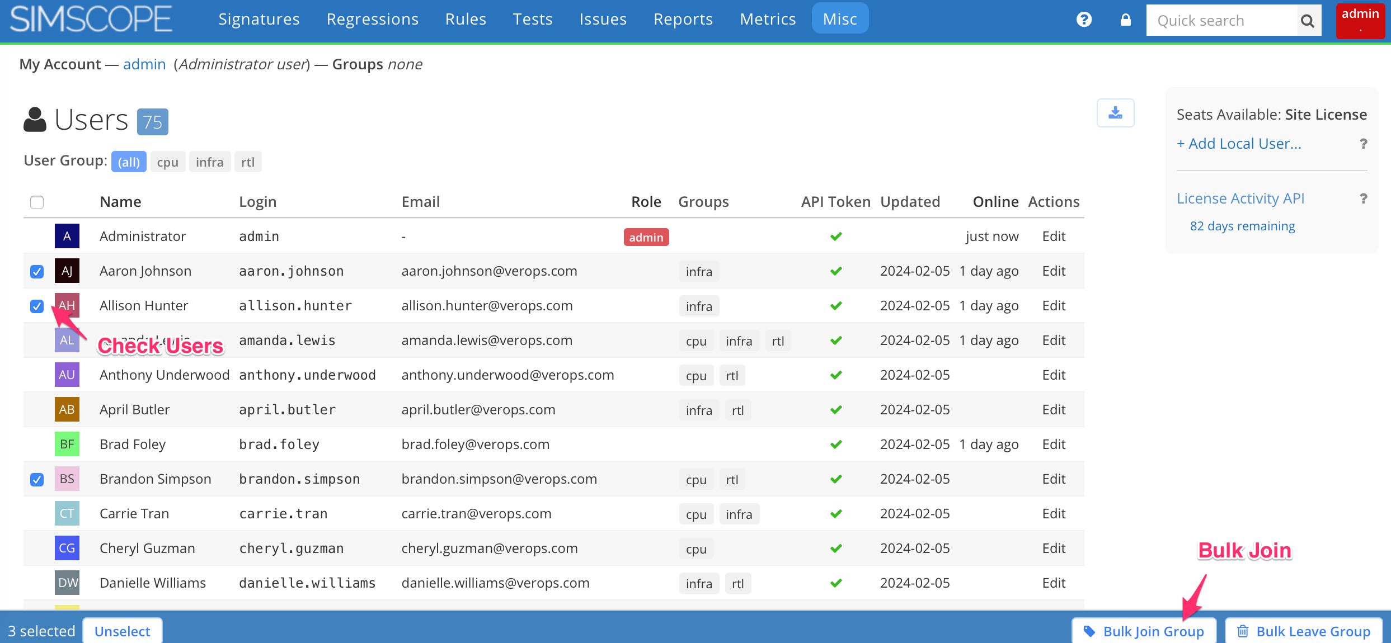Click the quick search magnifier icon
This screenshot has width=1391, height=643.
pyautogui.click(x=1308, y=21)
